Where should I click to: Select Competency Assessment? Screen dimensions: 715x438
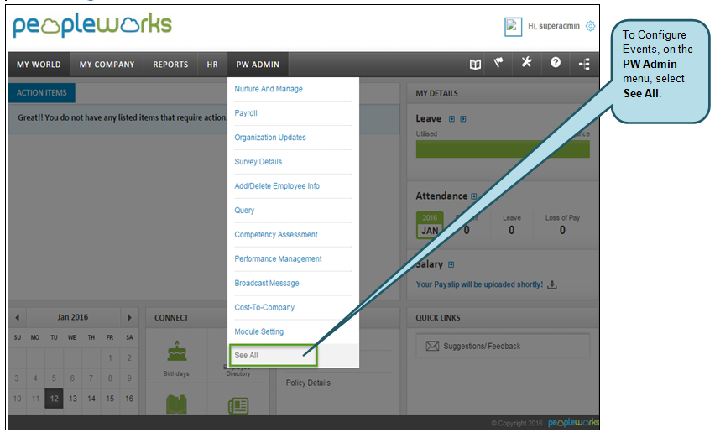click(276, 234)
